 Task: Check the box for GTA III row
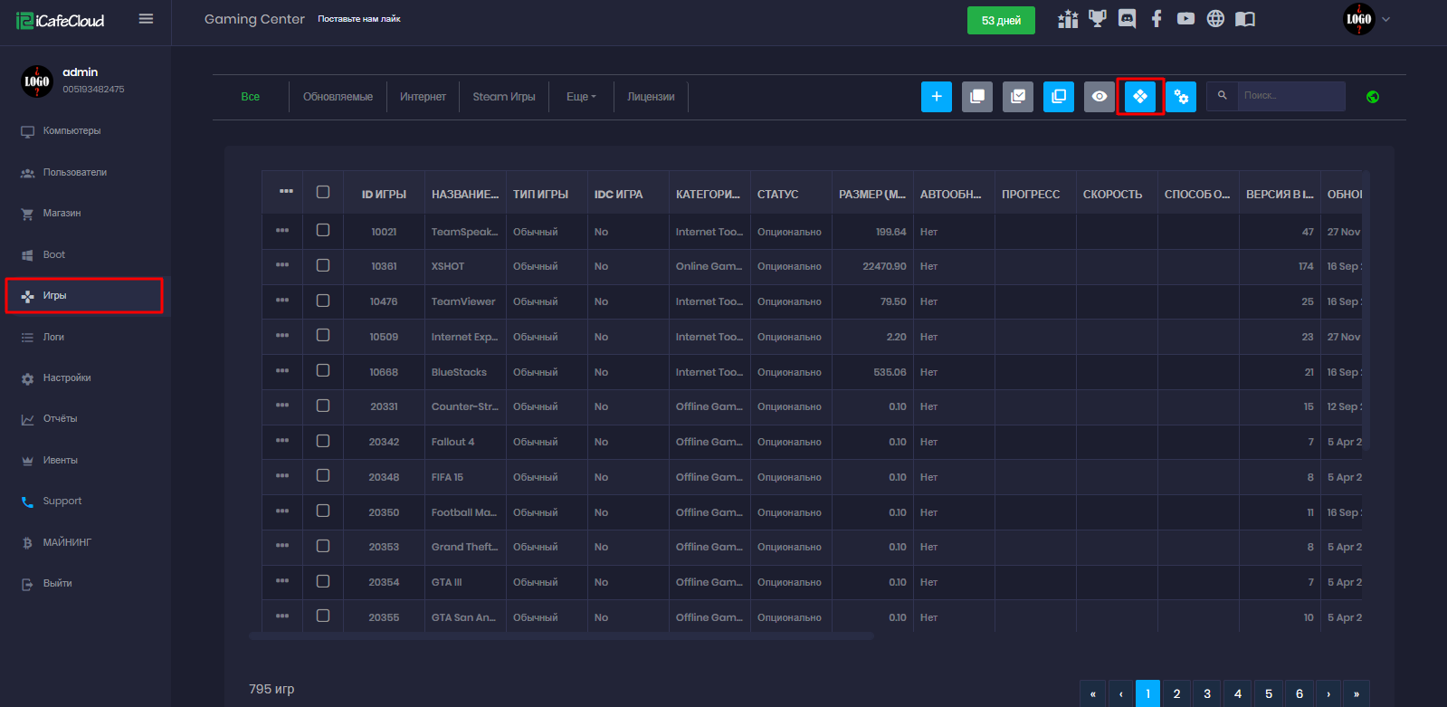[x=323, y=581]
